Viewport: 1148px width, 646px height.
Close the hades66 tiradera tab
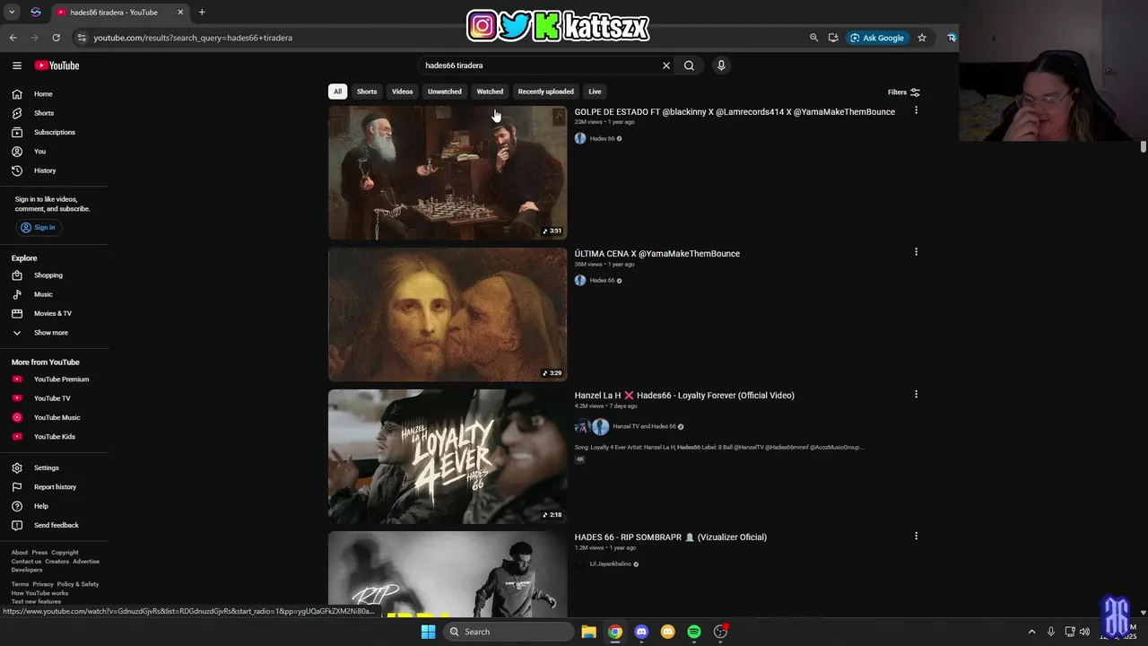pos(180,13)
